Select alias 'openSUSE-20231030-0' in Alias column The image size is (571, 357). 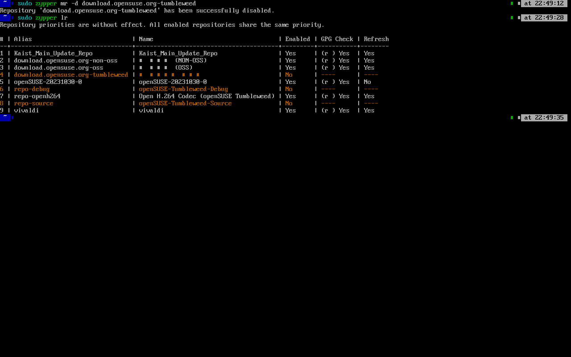[48, 82]
